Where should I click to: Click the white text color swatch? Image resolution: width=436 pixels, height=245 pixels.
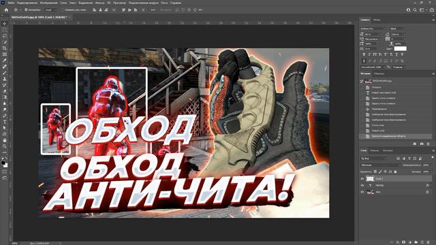400,48
